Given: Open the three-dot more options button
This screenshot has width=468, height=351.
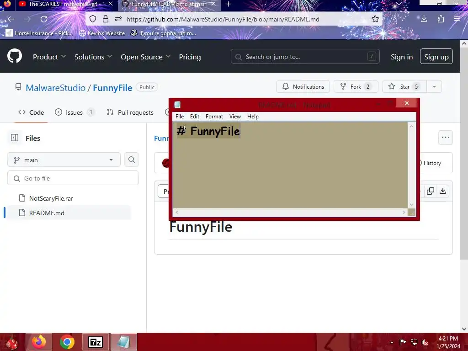Looking at the screenshot, I should (x=445, y=138).
